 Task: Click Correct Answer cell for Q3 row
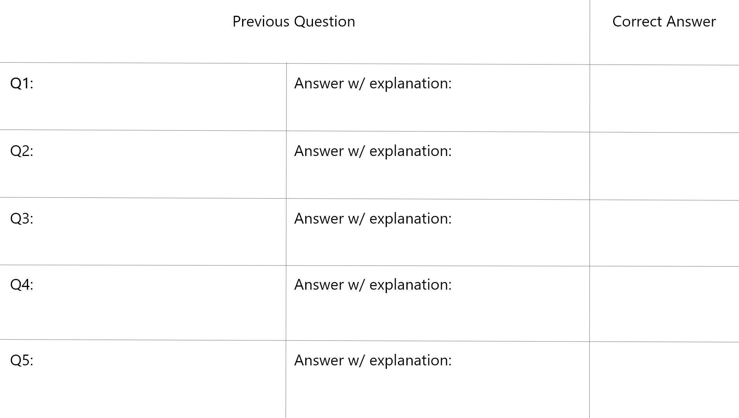click(664, 233)
